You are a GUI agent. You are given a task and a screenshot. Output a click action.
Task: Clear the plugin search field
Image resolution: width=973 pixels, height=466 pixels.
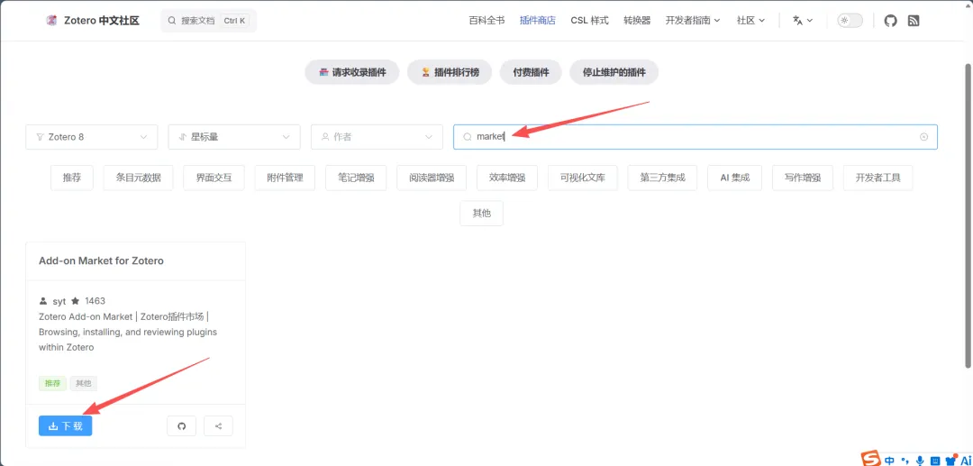923,137
